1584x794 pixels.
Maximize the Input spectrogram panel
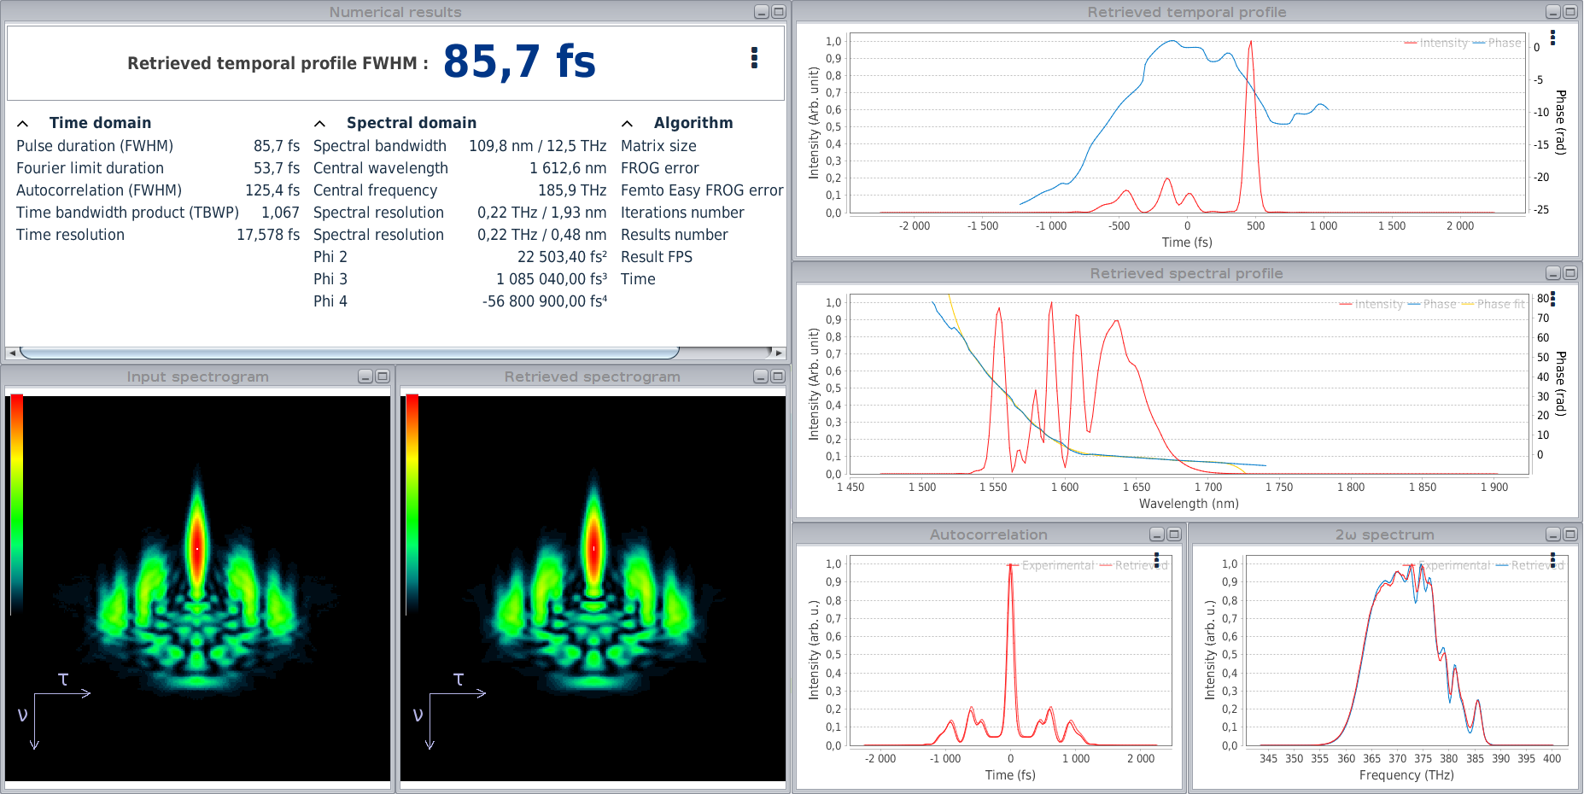point(383,377)
